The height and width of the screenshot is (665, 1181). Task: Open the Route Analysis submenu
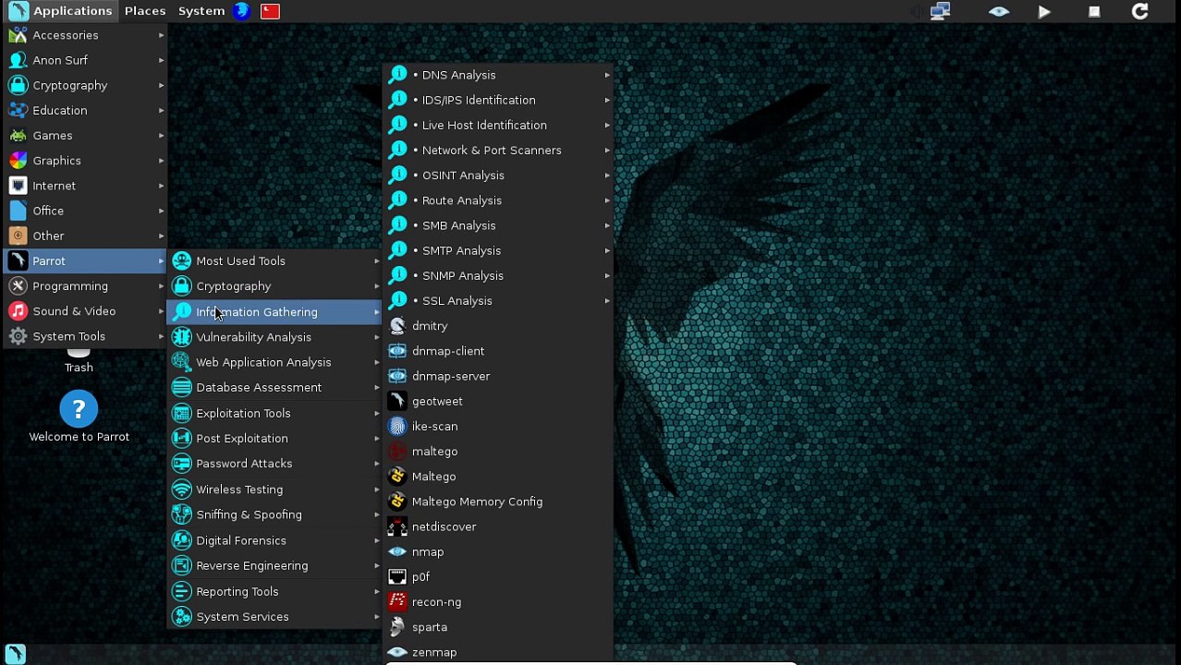499,200
